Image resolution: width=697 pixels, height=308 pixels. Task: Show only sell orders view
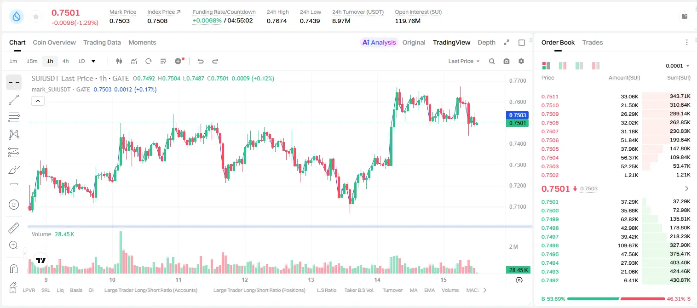[x=596, y=66]
